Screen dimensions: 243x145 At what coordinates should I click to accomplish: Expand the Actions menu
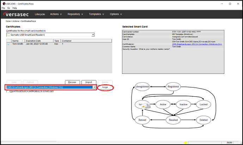(56, 14)
